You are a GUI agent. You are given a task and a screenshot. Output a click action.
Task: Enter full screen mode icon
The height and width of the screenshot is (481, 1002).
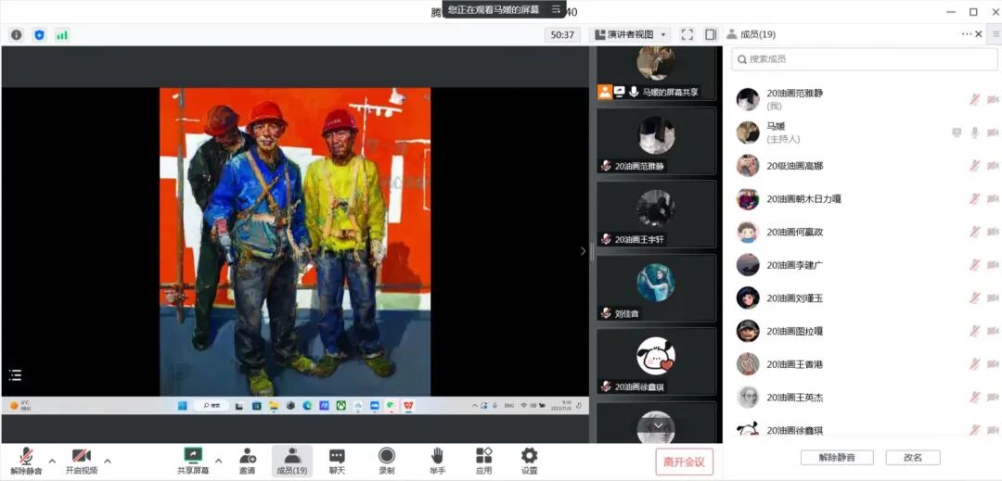[687, 34]
